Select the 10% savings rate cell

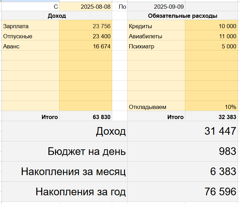tap(211, 106)
